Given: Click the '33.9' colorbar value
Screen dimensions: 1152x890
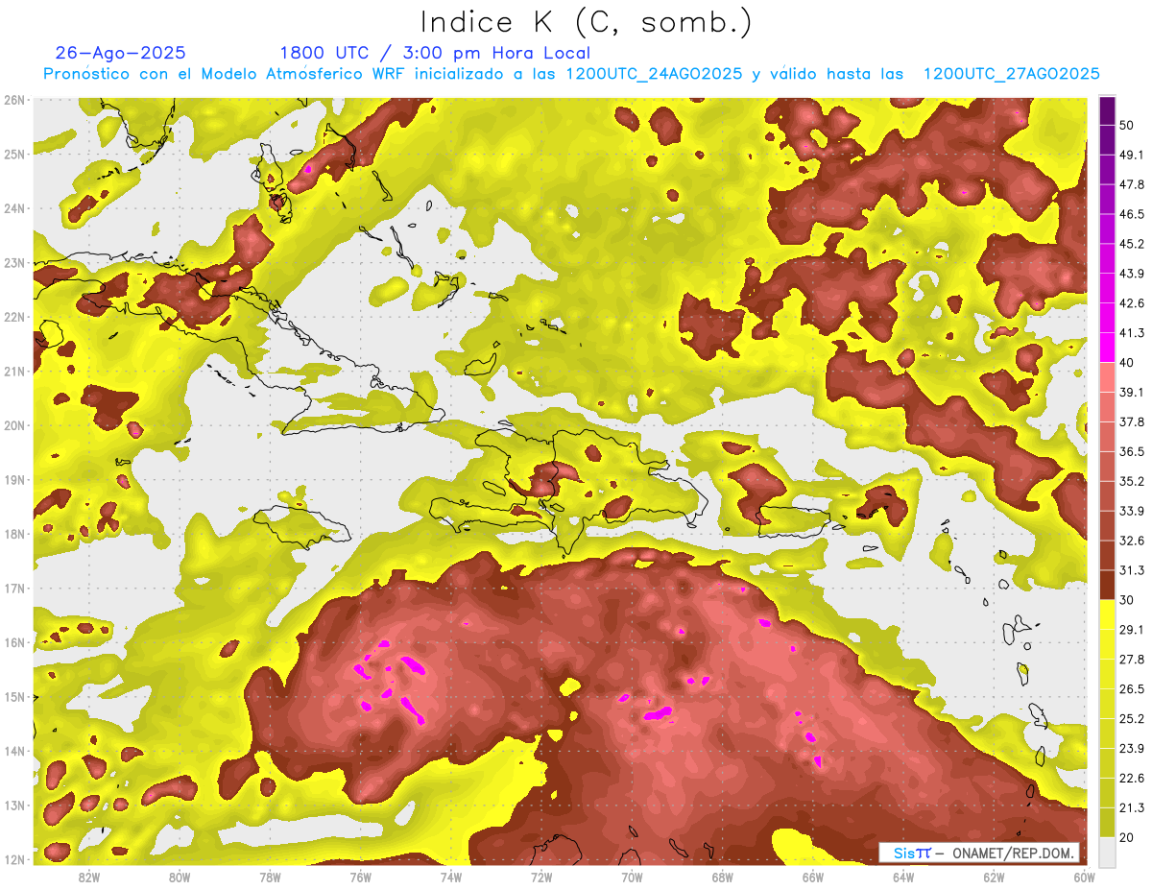Looking at the screenshot, I should [x=1132, y=510].
